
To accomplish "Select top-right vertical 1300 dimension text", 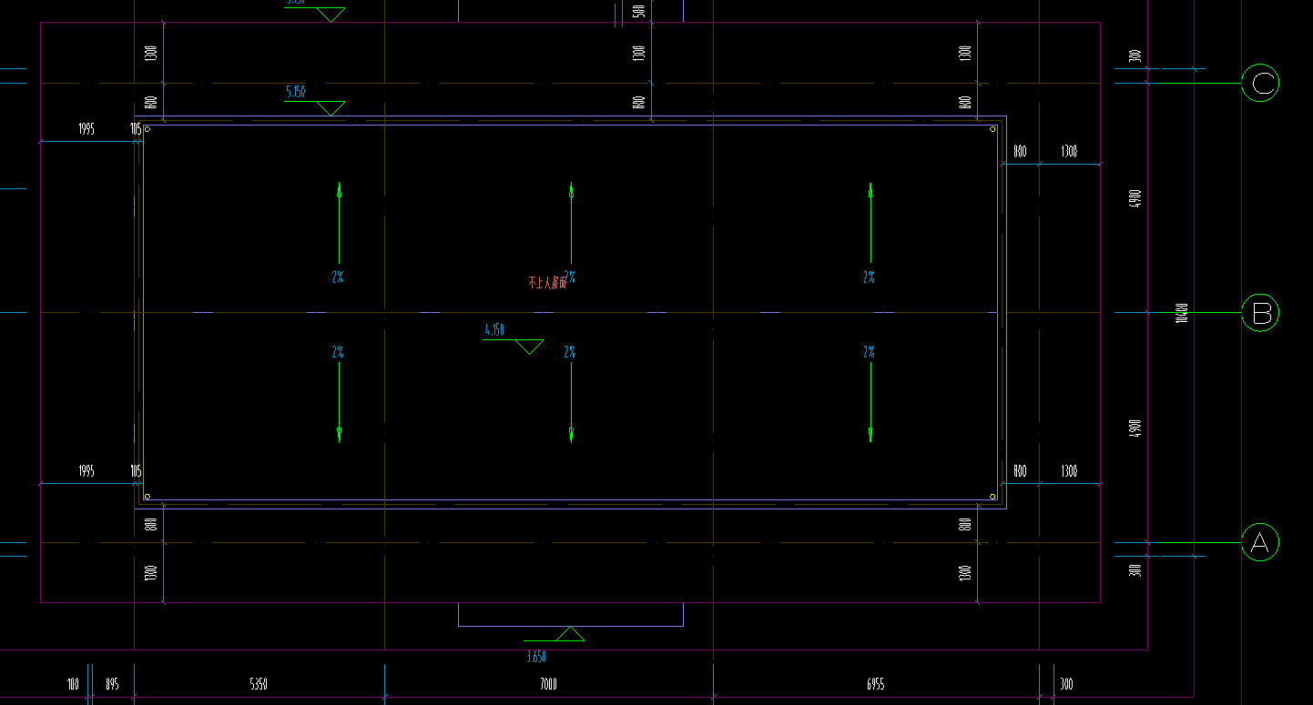I will pyautogui.click(x=964, y=54).
